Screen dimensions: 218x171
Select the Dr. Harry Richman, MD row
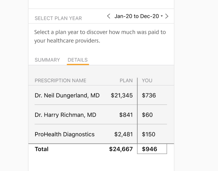tap(101, 115)
